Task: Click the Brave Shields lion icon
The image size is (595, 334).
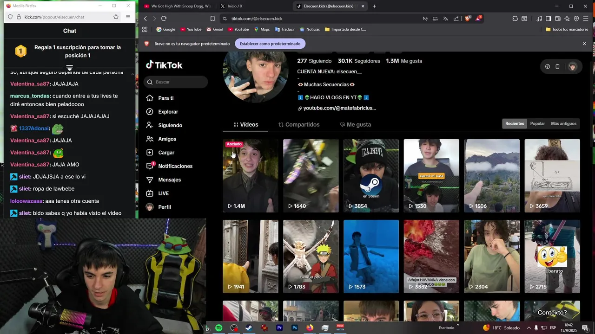Action: (468, 19)
